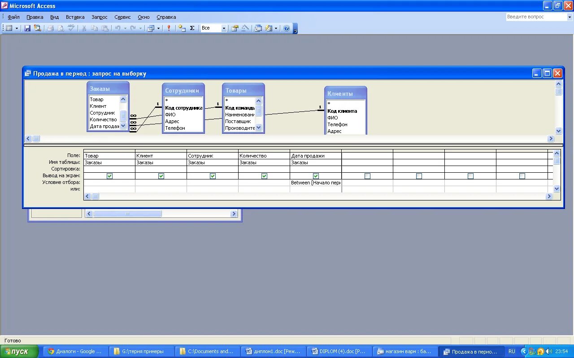
Task: Run the query with the exclamation icon
Action: point(169,28)
